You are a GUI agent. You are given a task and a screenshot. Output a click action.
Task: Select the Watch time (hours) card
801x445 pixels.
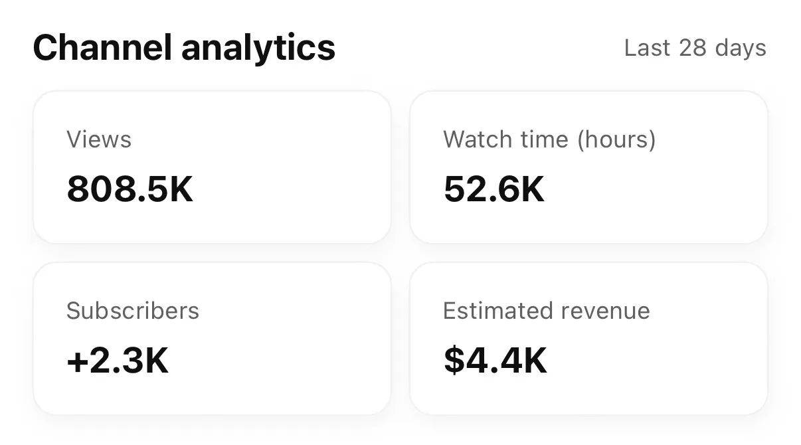click(588, 167)
